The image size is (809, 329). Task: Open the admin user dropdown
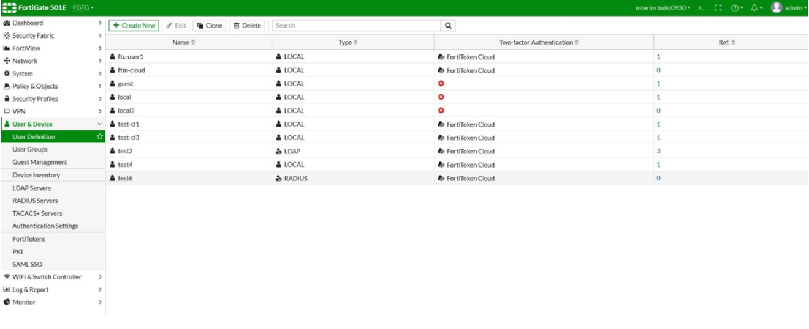pyautogui.click(x=789, y=8)
